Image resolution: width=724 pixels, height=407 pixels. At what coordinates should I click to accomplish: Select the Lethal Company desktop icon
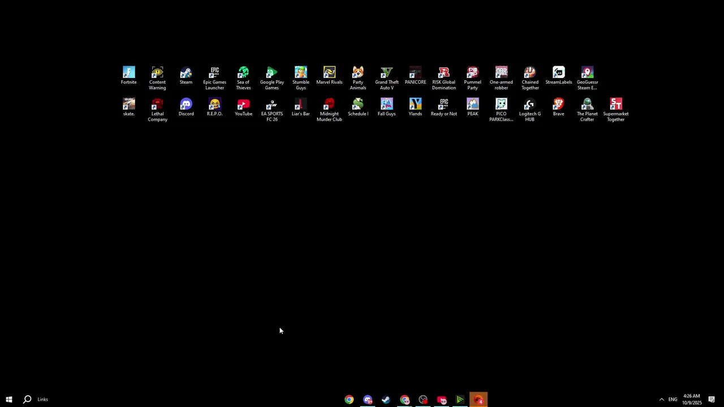point(157,110)
